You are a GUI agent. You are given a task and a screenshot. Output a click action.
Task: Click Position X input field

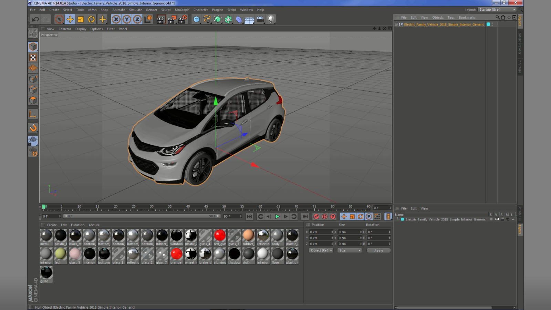[x=321, y=232]
